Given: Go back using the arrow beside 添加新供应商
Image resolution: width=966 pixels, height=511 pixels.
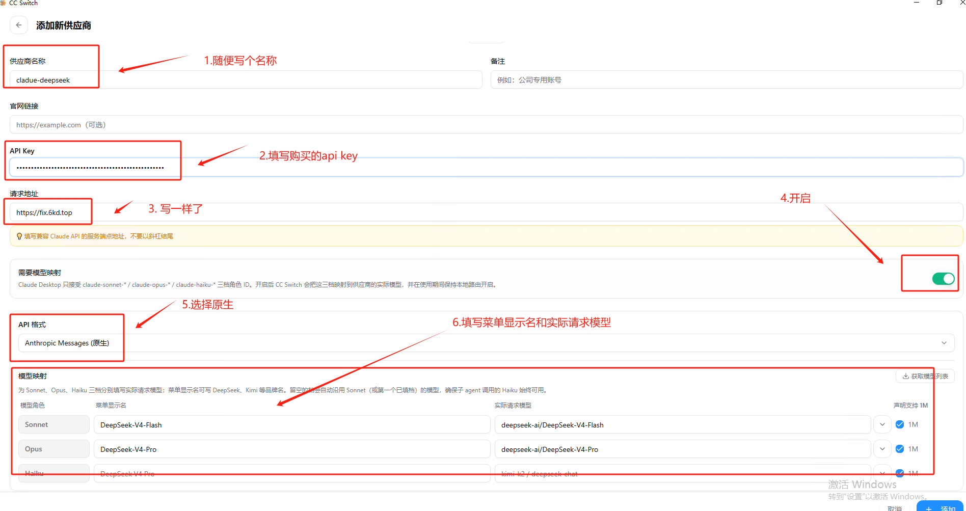Looking at the screenshot, I should (19, 25).
